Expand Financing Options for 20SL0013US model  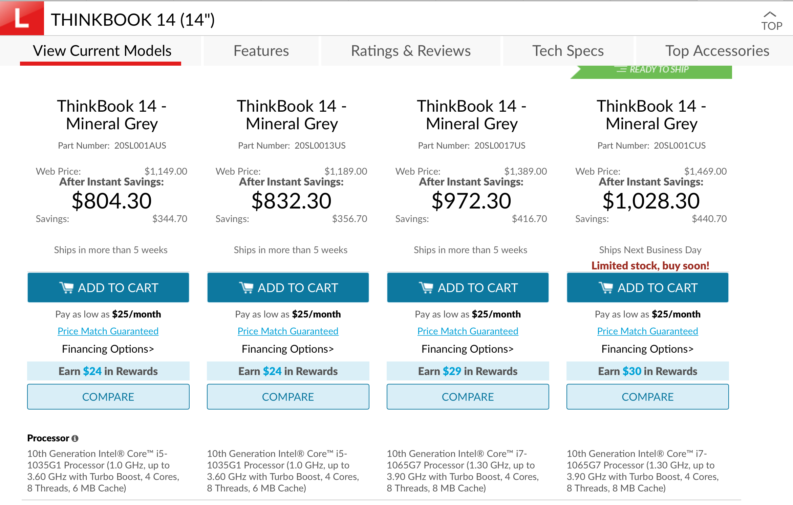coord(288,349)
